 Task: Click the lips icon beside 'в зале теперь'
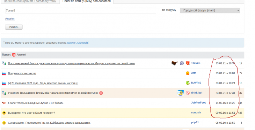[4, 103]
